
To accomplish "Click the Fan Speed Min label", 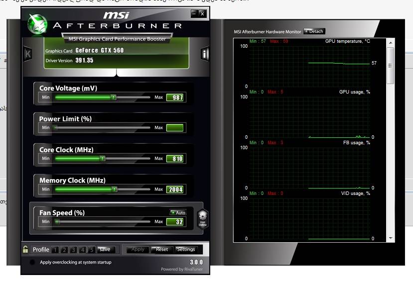I will pyautogui.click(x=45, y=221).
